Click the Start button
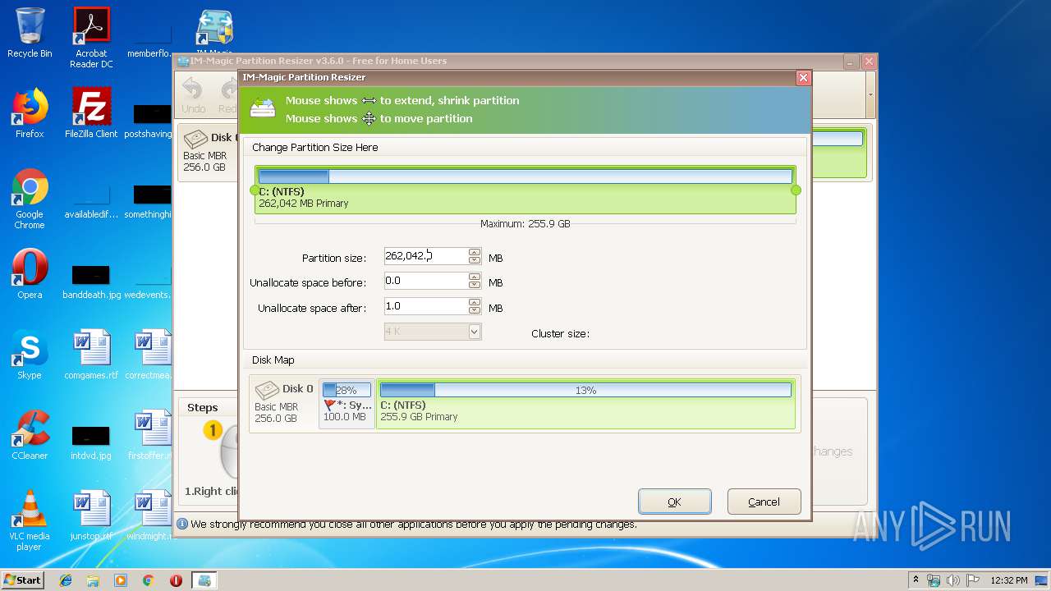The height and width of the screenshot is (591, 1051). tap(22, 580)
